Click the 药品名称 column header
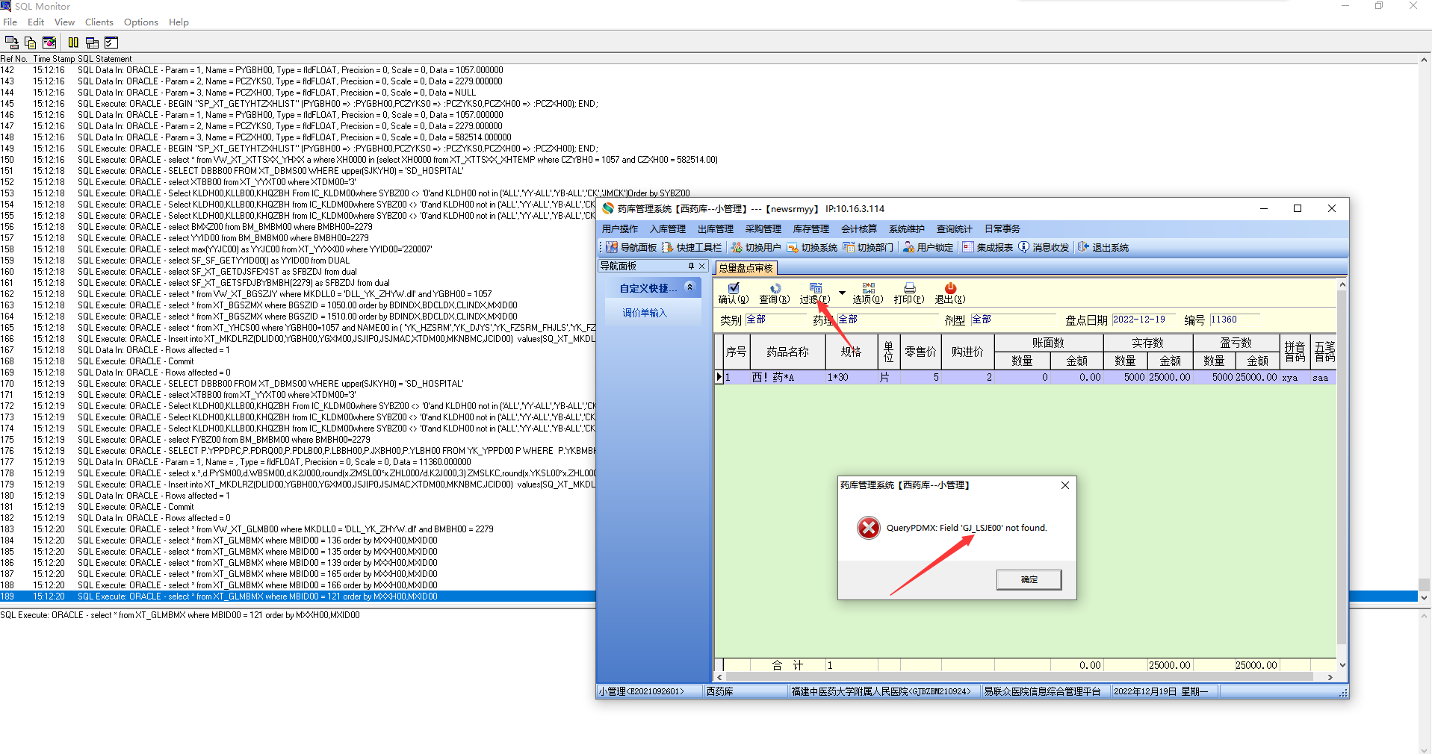The height and width of the screenshot is (754, 1432). point(787,352)
